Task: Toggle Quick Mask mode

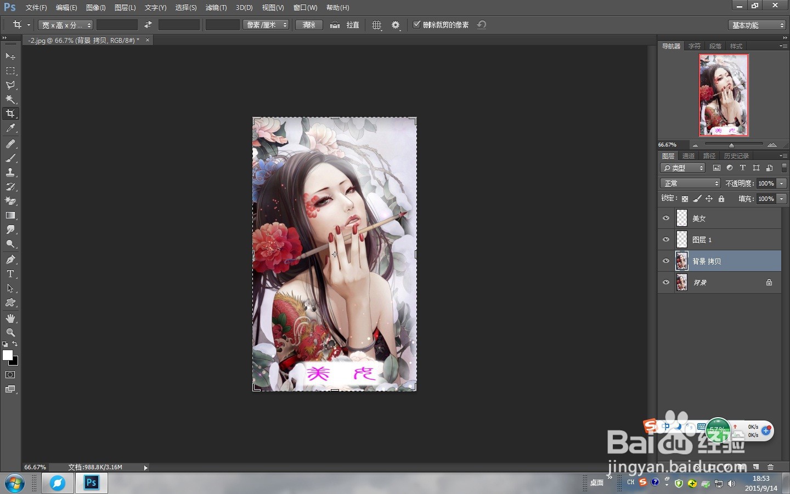Action: (10, 374)
